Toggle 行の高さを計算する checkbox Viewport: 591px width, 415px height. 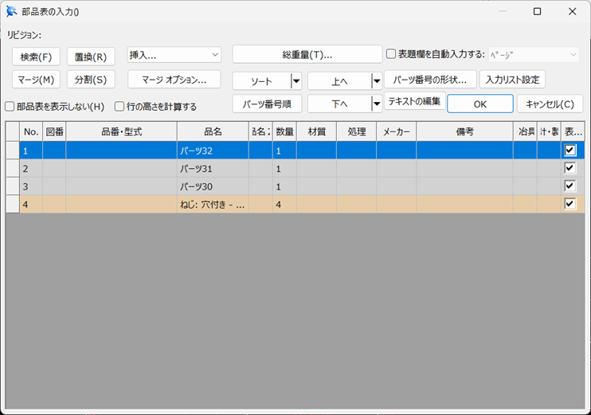pyautogui.click(x=119, y=107)
